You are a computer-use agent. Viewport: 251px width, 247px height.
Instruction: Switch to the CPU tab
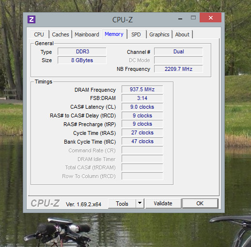[x=39, y=34]
